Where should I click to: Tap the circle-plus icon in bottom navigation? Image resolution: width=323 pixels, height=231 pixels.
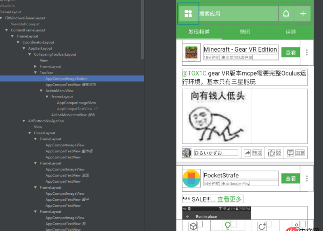click(x=262, y=226)
